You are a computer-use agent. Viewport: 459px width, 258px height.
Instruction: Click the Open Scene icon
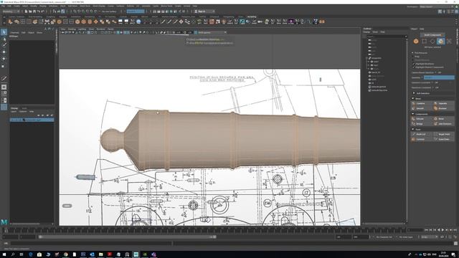coord(30,11)
